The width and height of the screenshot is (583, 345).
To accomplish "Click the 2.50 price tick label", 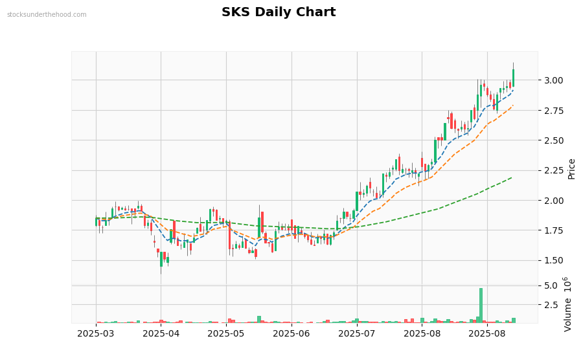I will [x=553, y=140].
